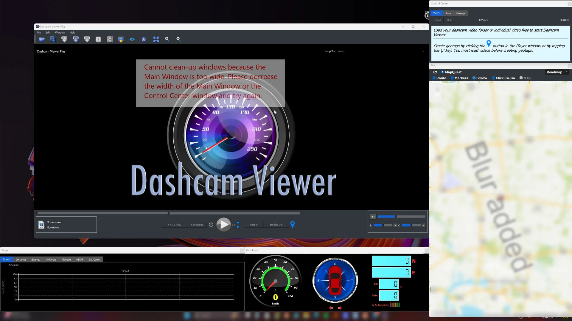Click the blue gear settings toolbar icon
This screenshot has height=321, width=572.
[144, 39]
